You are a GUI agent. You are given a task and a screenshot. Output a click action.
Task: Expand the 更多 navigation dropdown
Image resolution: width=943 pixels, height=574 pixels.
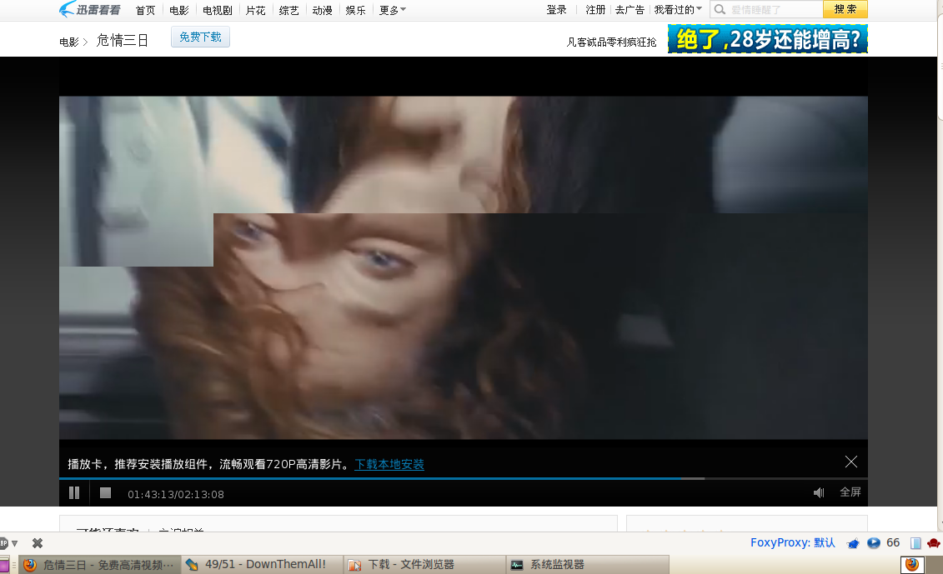point(392,10)
